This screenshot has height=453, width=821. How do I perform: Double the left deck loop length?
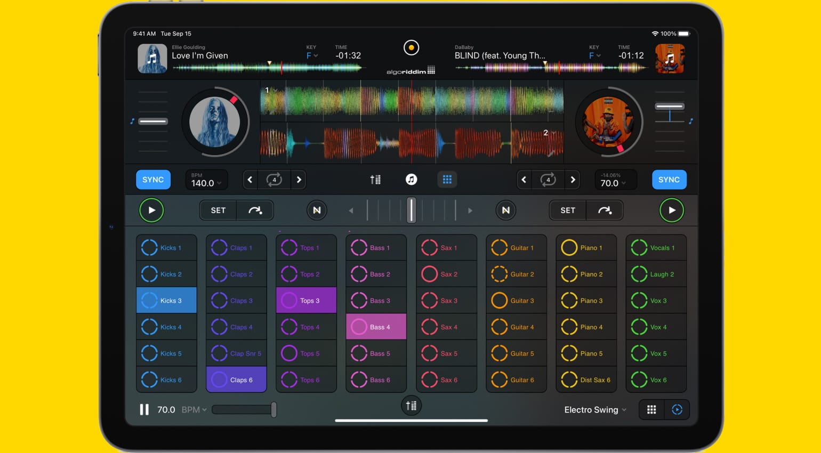(x=299, y=180)
